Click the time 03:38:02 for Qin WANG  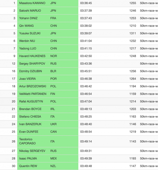click(x=86, y=26)
